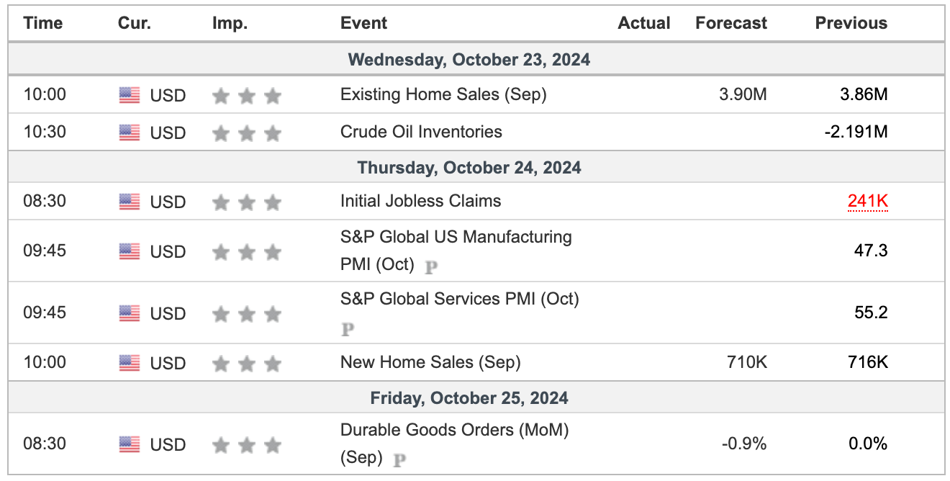
Task: Select the Time column header
Action: pyautogui.click(x=43, y=23)
